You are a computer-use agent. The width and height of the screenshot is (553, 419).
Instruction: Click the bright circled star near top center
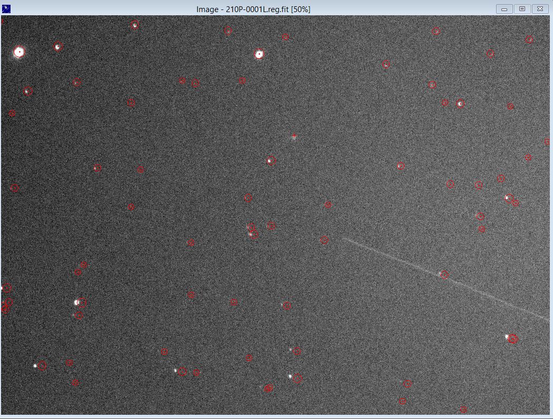tap(258, 54)
